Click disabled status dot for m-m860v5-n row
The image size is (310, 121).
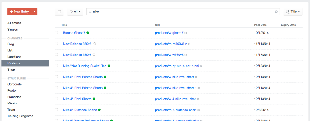click(x=95, y=44)
